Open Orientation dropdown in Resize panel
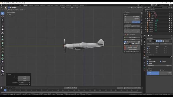Screen dimensions: 173x97 pos(24,82)
